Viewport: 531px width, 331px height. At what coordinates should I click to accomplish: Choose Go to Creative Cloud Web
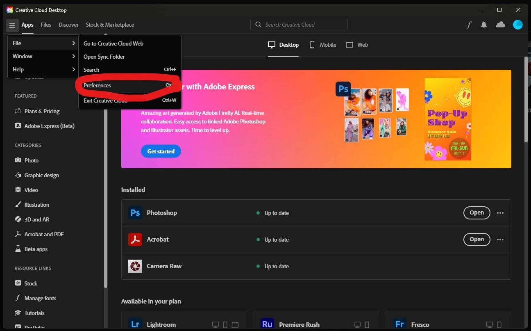(x=130, y=43)
